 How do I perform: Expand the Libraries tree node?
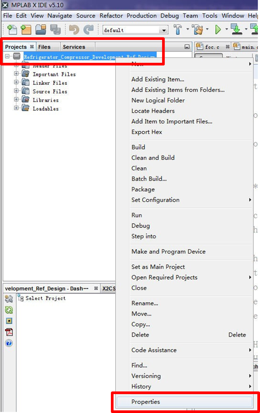click(16, 100)
